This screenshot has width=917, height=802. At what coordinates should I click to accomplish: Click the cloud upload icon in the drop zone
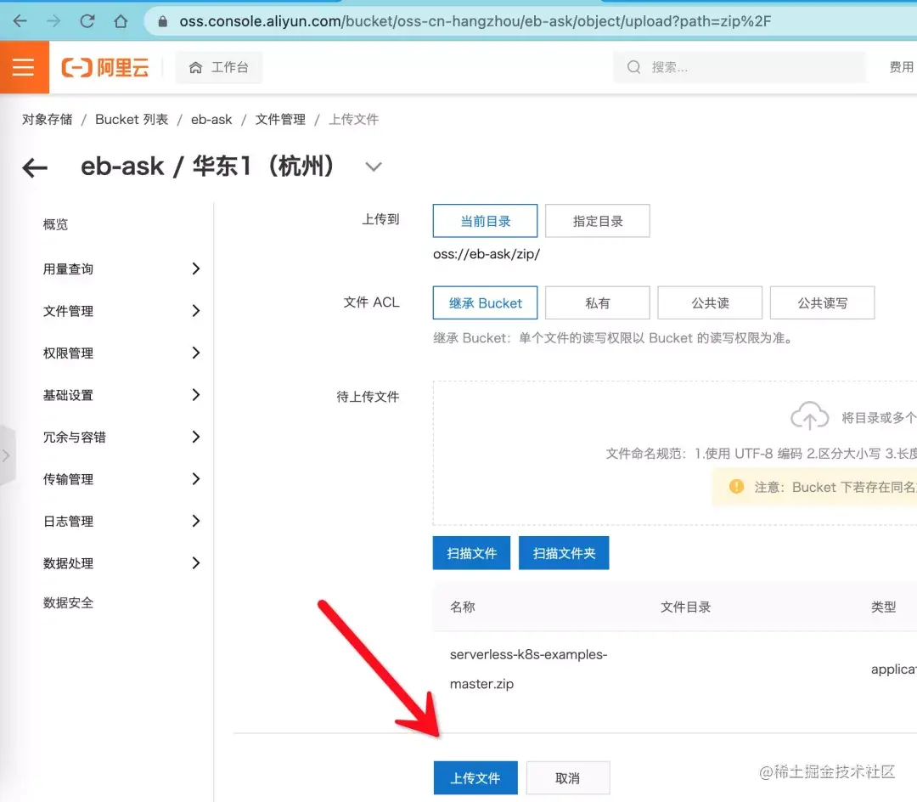pos(809,416)
